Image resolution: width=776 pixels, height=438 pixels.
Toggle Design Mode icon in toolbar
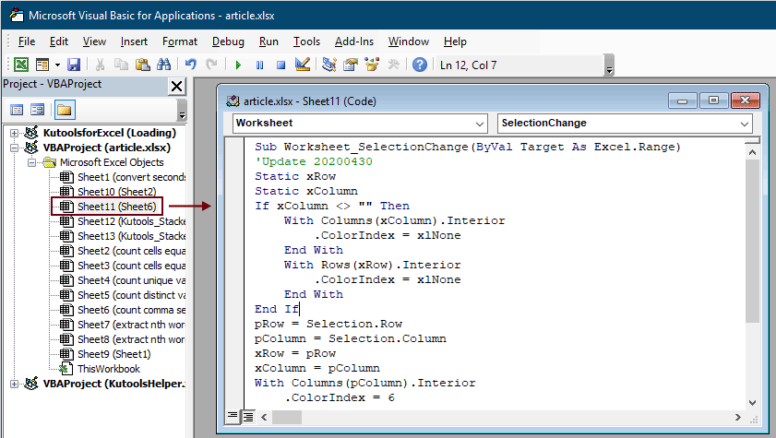[x=301, y=65]
